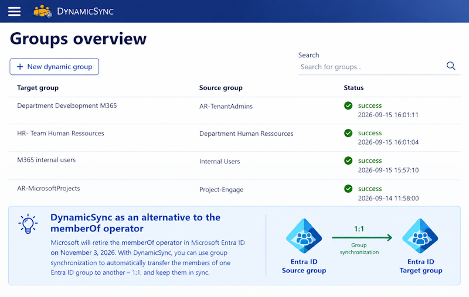
Task: Click success check icon for Internal Users row
Action: coord(348,161)
